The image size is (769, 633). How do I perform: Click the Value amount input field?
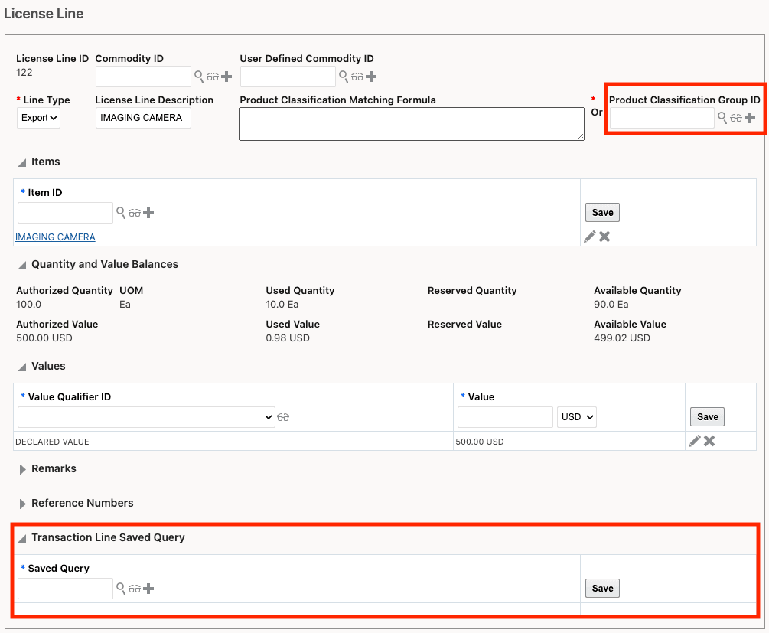[x=505, y=417]
